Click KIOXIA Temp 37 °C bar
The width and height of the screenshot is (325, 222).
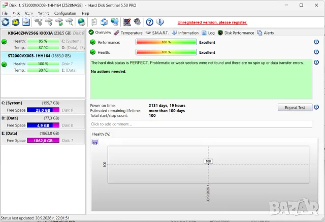click(43, 47)
